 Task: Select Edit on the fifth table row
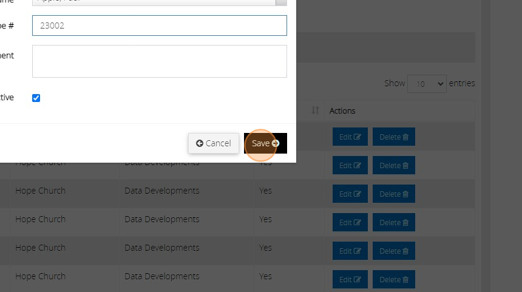(x=350, y=251)
